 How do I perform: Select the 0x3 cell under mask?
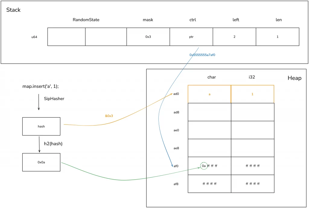[148, 37]
